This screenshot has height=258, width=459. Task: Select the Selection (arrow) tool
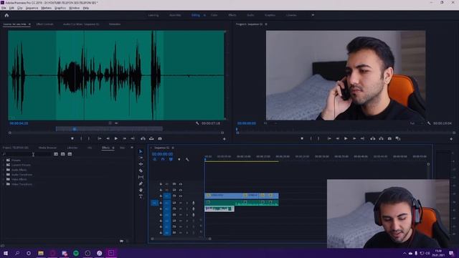tap(141, 151)
